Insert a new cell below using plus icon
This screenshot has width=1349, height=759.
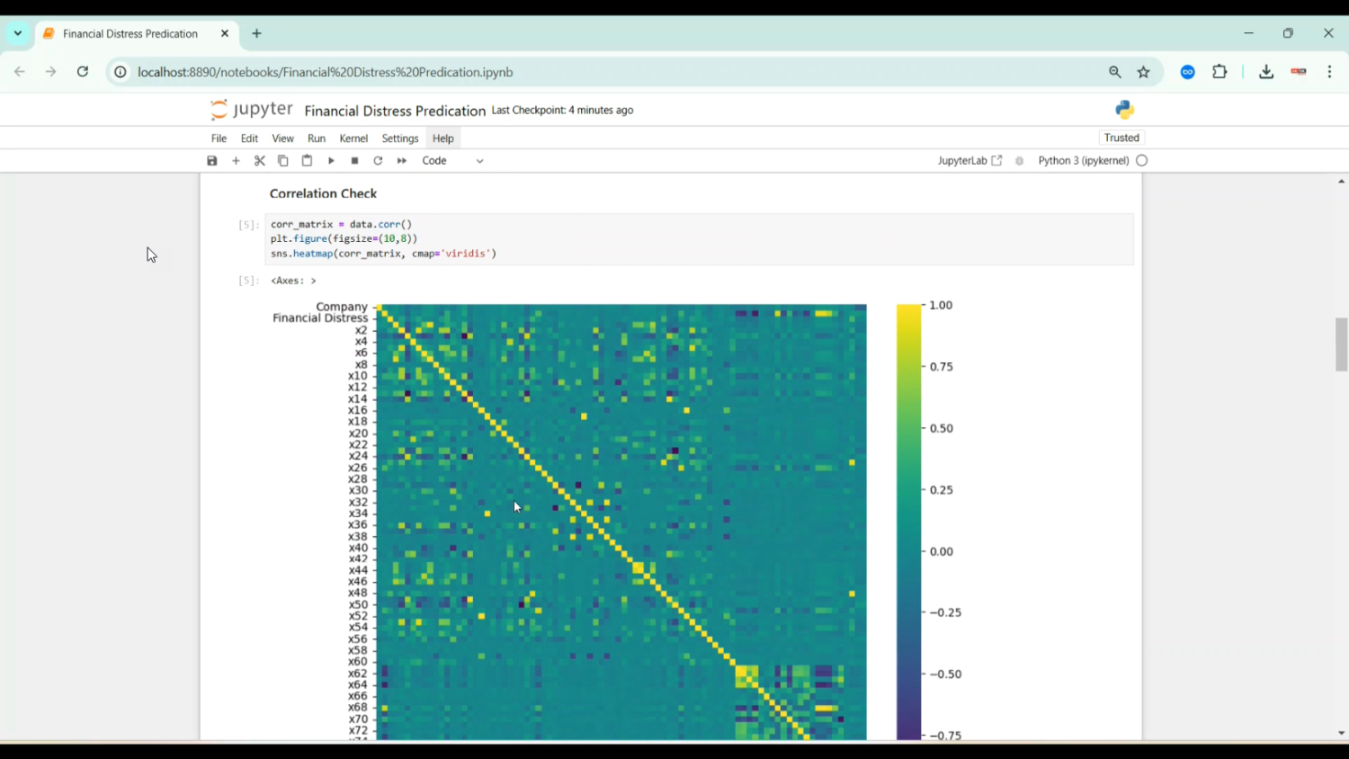237,161
